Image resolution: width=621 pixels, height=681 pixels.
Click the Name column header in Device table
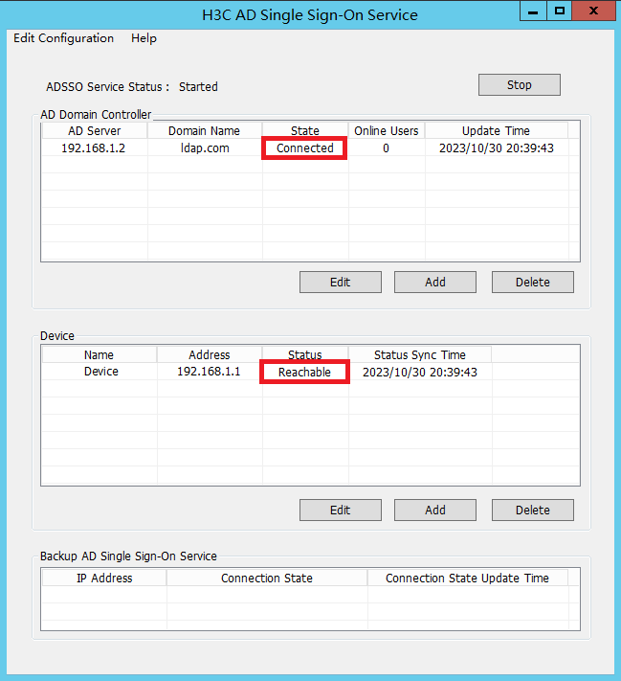click(x=99, y=354)
